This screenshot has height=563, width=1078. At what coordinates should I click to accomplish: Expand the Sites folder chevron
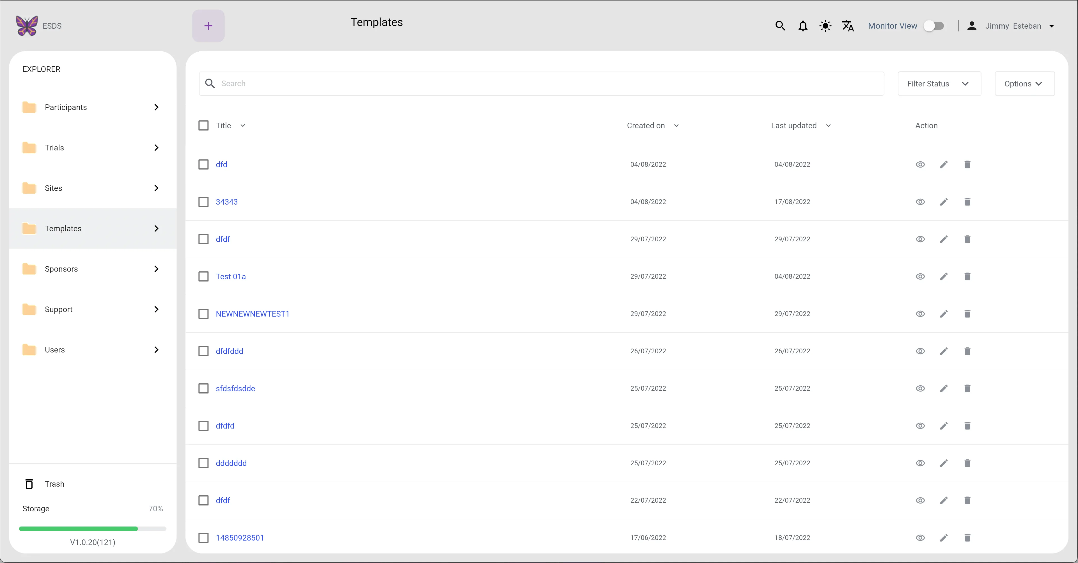157,188
